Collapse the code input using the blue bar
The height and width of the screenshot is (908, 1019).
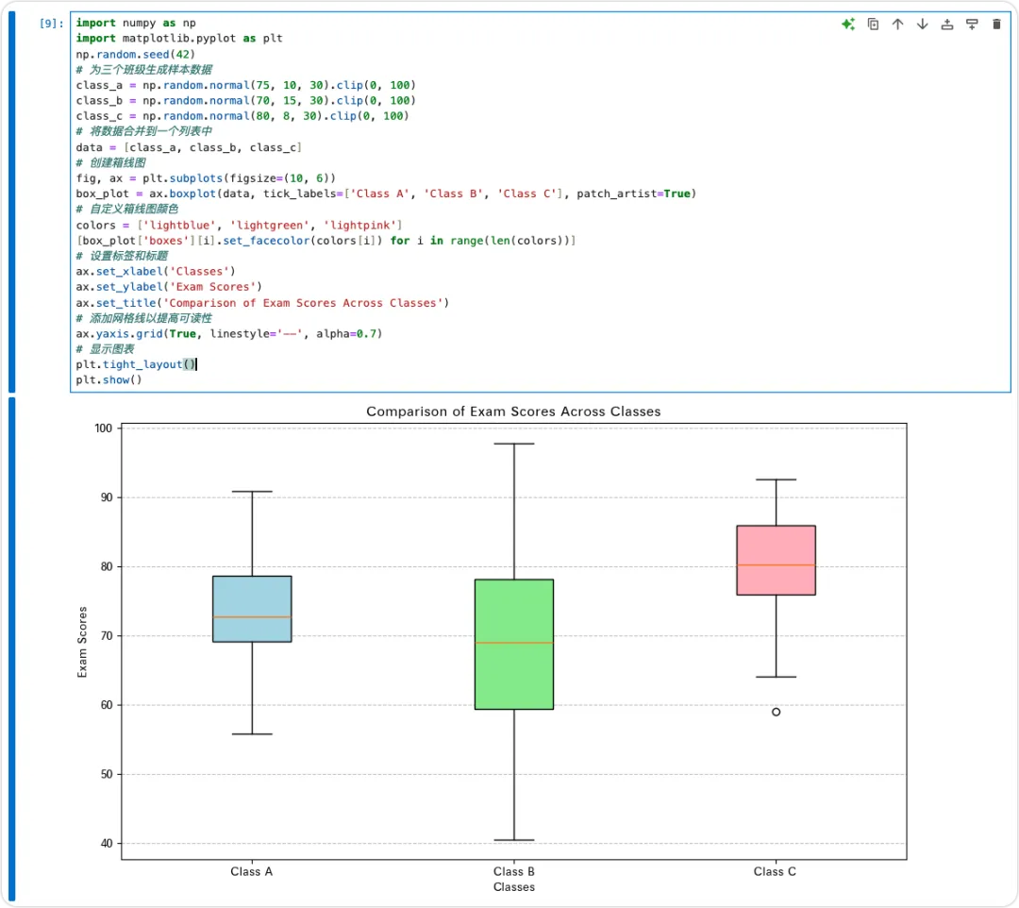click(x=11, y=201)
